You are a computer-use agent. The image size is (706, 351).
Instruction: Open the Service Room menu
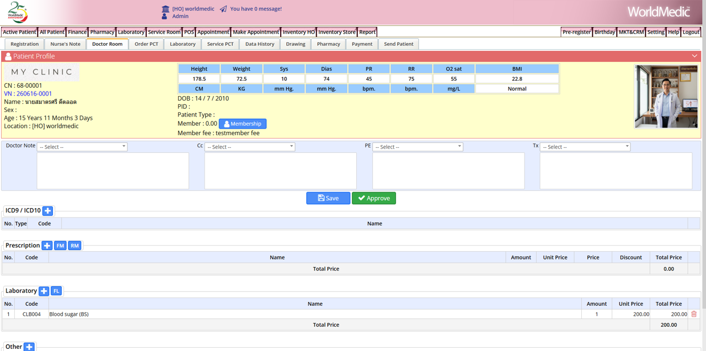[164, 32]
